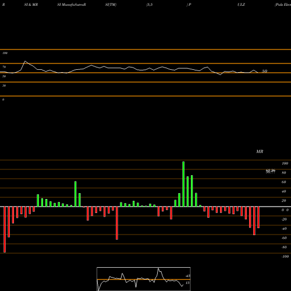Click the RSI line's highest peak
This screenshot has height=291, width=291.
click(25, 61)
